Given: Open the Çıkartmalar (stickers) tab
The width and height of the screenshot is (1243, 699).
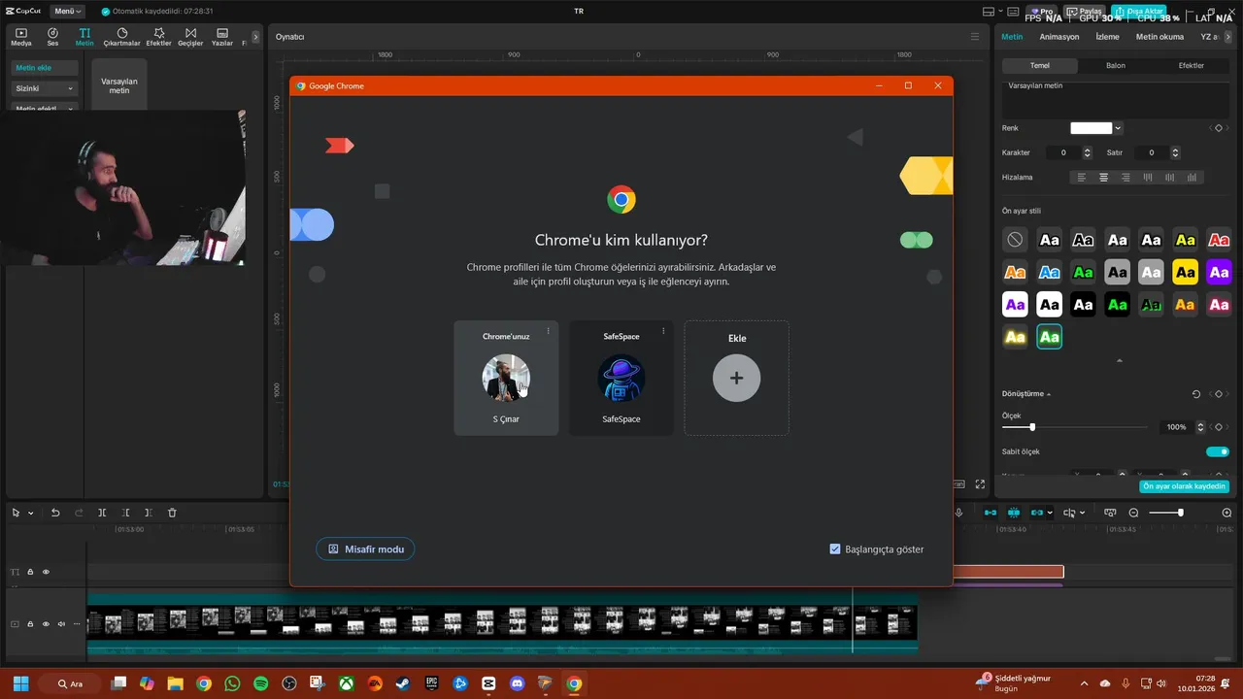Looking at the screenshot, I should tap(122, 37).
